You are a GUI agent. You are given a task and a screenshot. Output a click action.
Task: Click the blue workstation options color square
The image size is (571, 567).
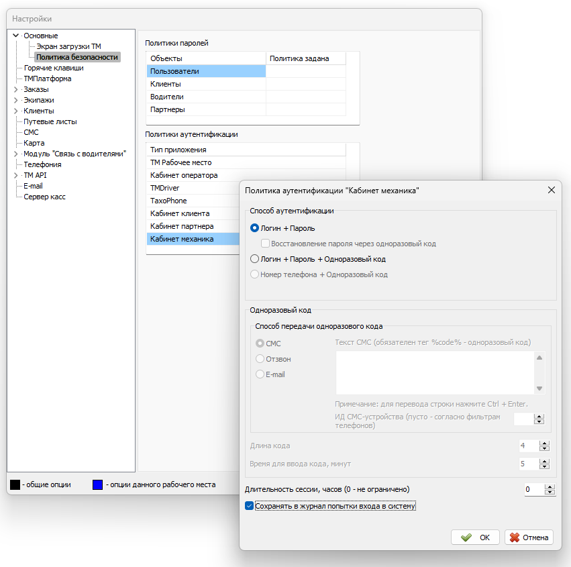(97, 484)
